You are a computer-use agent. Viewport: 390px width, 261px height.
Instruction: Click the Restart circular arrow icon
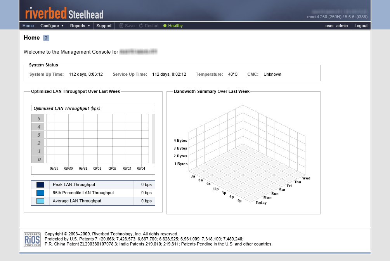pos(141,26)
